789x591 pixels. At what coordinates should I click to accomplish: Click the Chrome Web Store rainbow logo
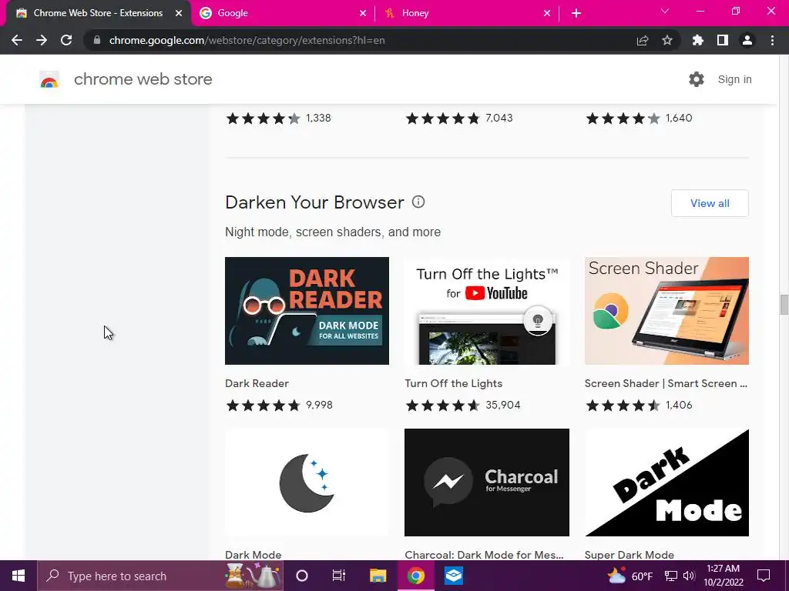pos(49,79)
